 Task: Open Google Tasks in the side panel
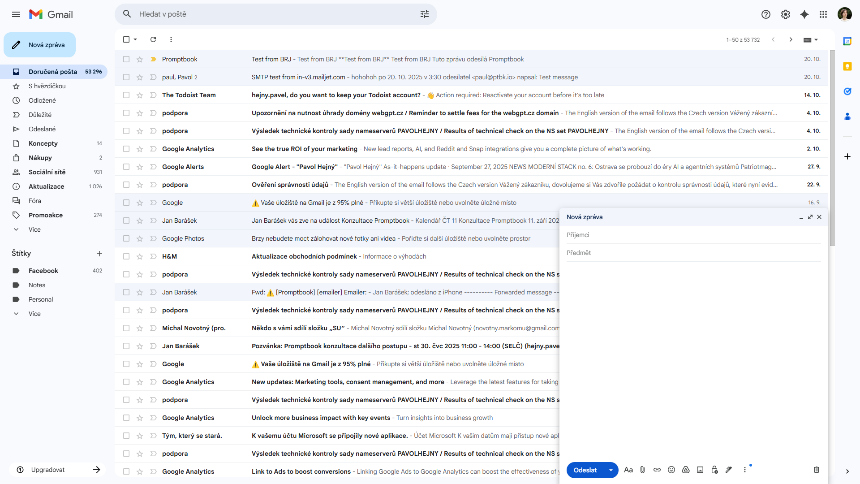tap(847, 91)
